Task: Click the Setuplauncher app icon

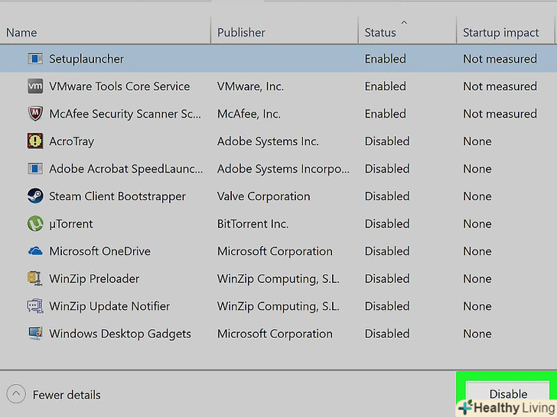Action: [x=35, y=59]
